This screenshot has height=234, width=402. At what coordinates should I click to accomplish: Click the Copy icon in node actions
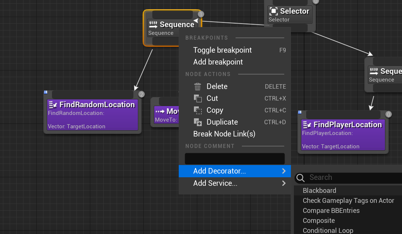pos(198,110)
